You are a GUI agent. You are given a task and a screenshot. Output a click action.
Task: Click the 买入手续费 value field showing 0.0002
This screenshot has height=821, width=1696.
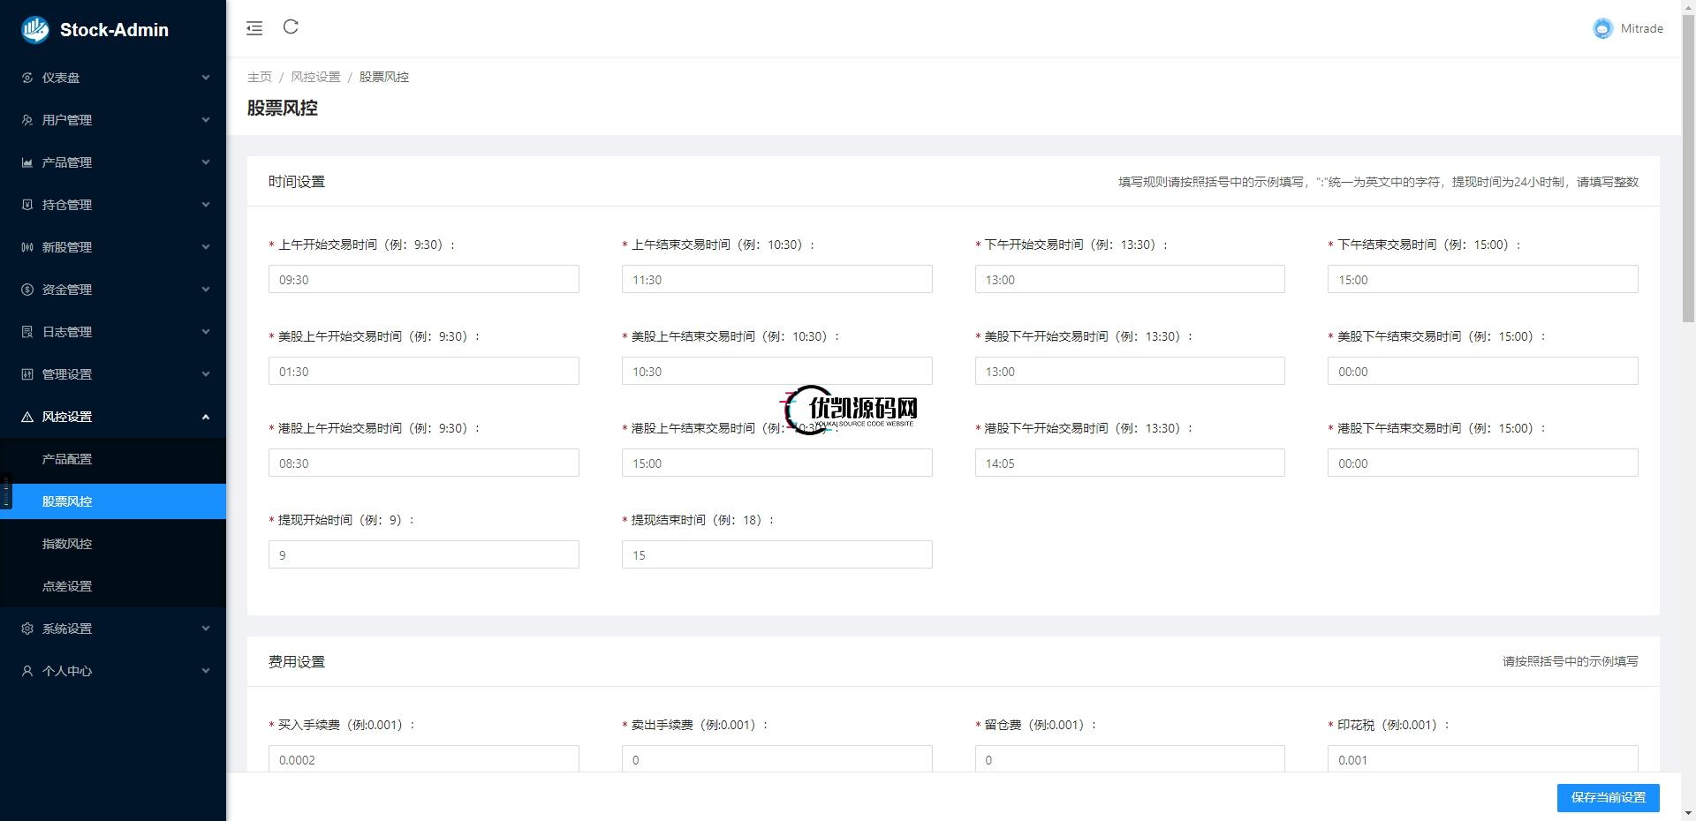[423, 759]
